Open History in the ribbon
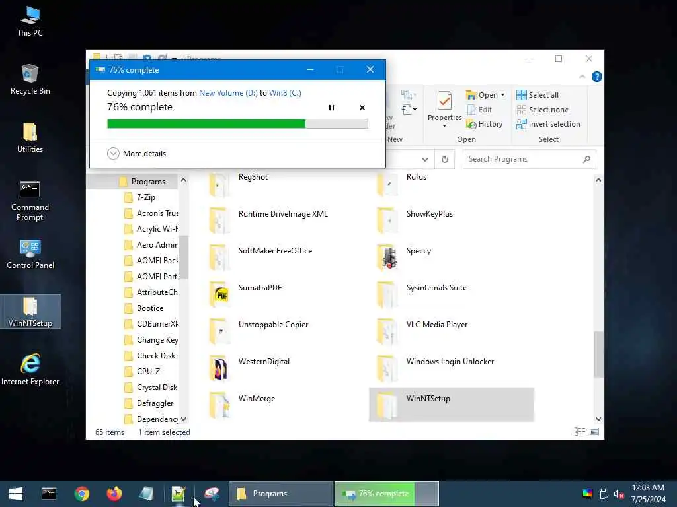Screen dimensions: 677x507 485,124
